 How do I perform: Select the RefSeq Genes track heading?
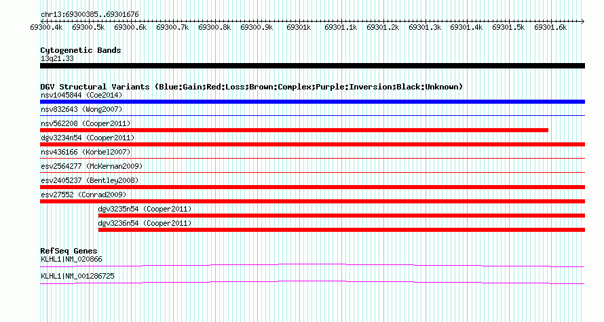69,251
